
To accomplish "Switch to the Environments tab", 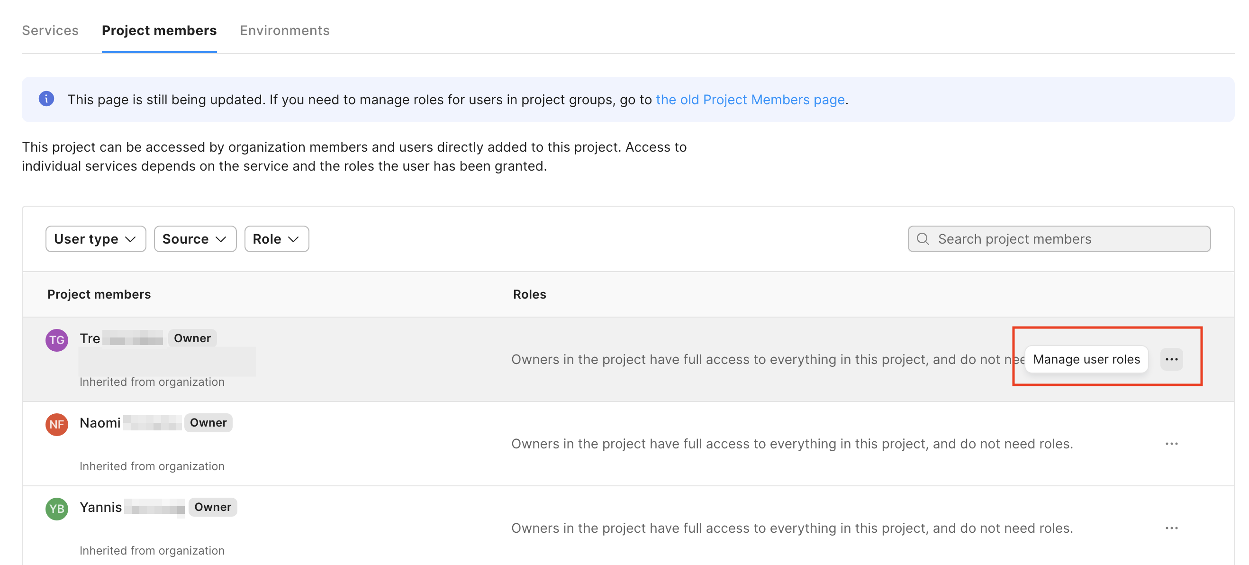I will coord(285,30).
